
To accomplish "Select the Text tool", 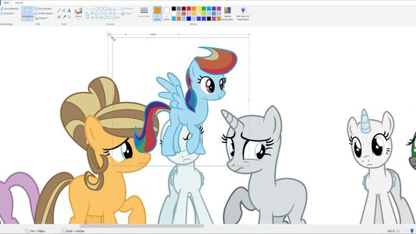I will [69, 10].
